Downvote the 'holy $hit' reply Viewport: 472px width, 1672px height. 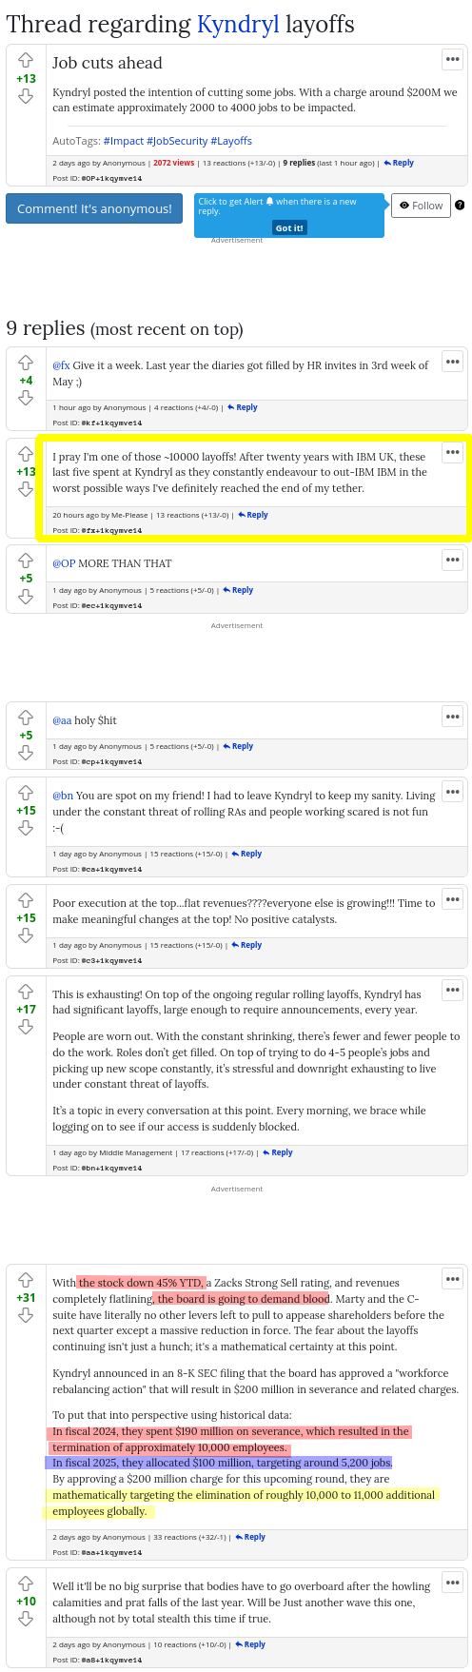[26, 754]
